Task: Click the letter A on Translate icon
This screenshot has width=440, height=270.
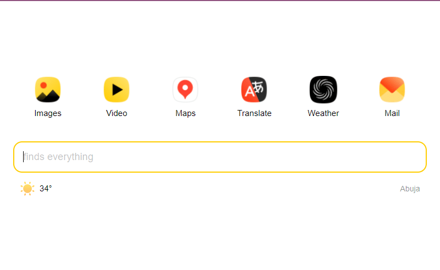Action: point(250,91)
